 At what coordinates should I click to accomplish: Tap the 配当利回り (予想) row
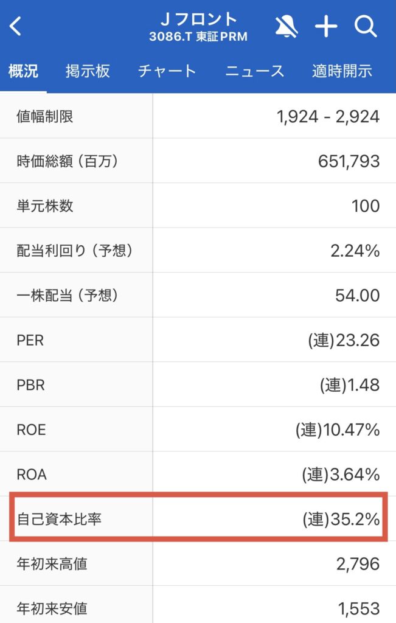198,251
